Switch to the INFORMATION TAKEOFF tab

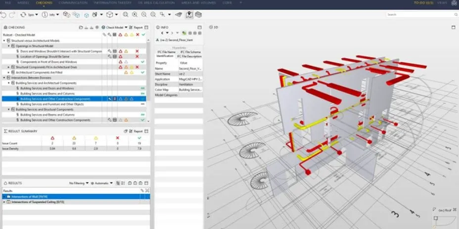[x=113, y=2]
